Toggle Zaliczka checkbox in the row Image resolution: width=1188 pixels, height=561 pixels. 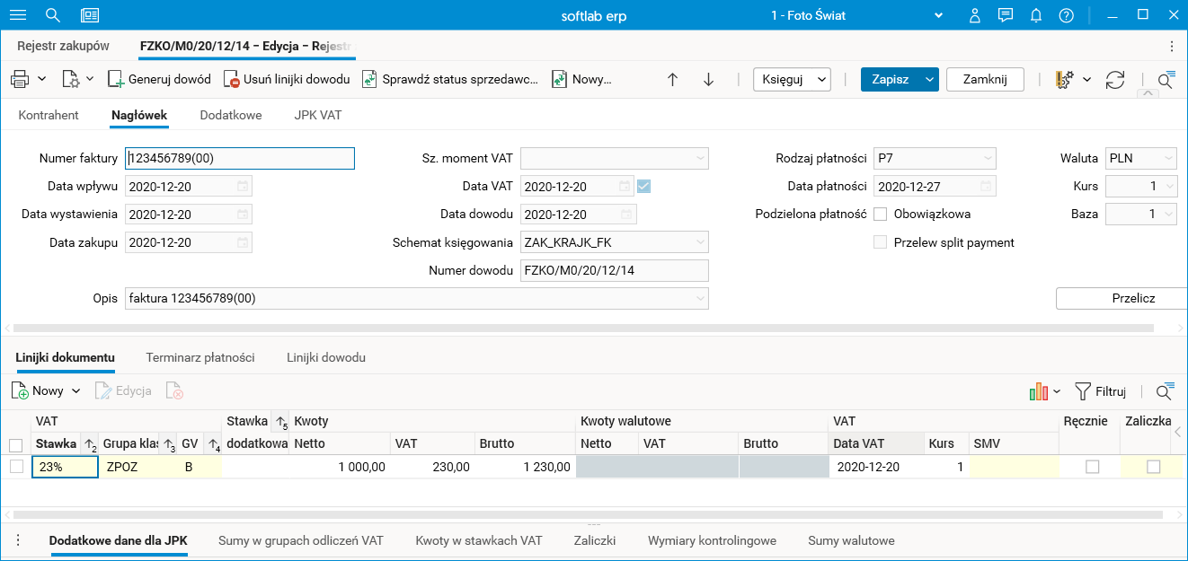[x=1154, y=467]
